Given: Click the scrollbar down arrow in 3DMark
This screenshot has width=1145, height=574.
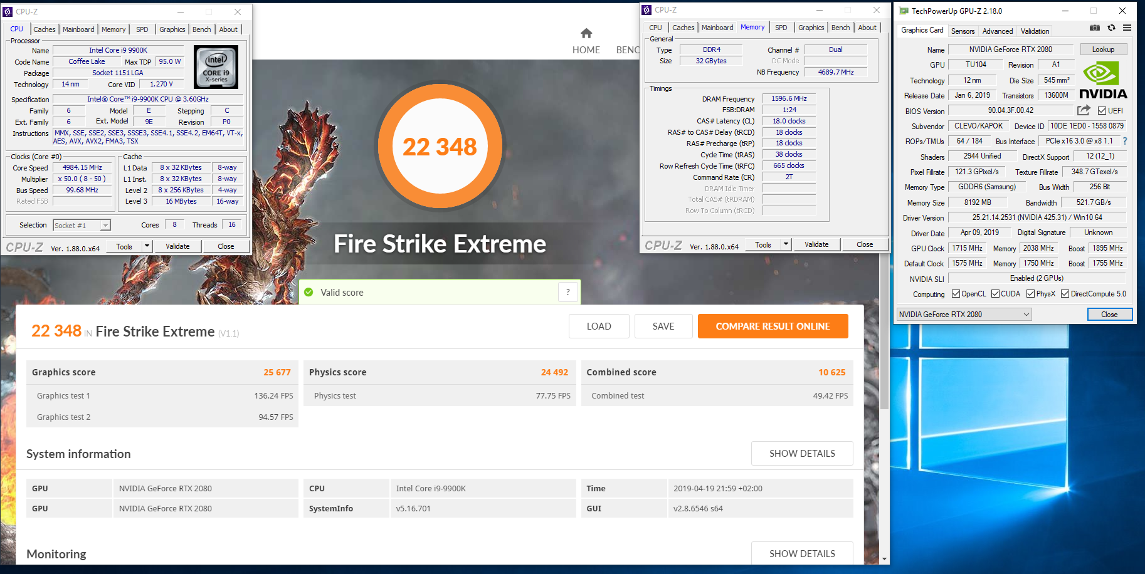Looking at the screenshot, I should pyautogui.click(x=884, y=559).
